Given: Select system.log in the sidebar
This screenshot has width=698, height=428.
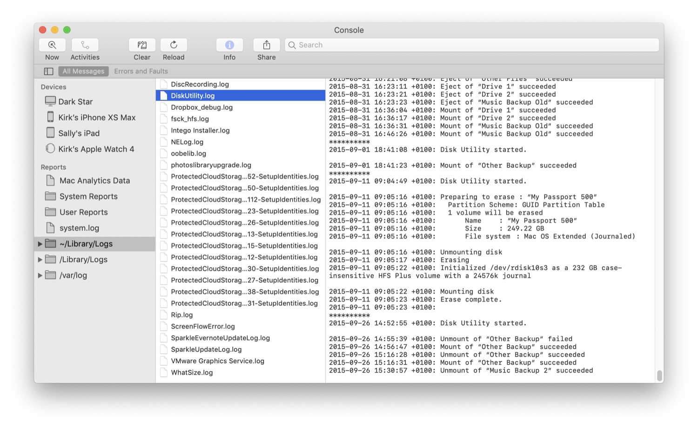Looking at the screenshot, I should point(79,228).
